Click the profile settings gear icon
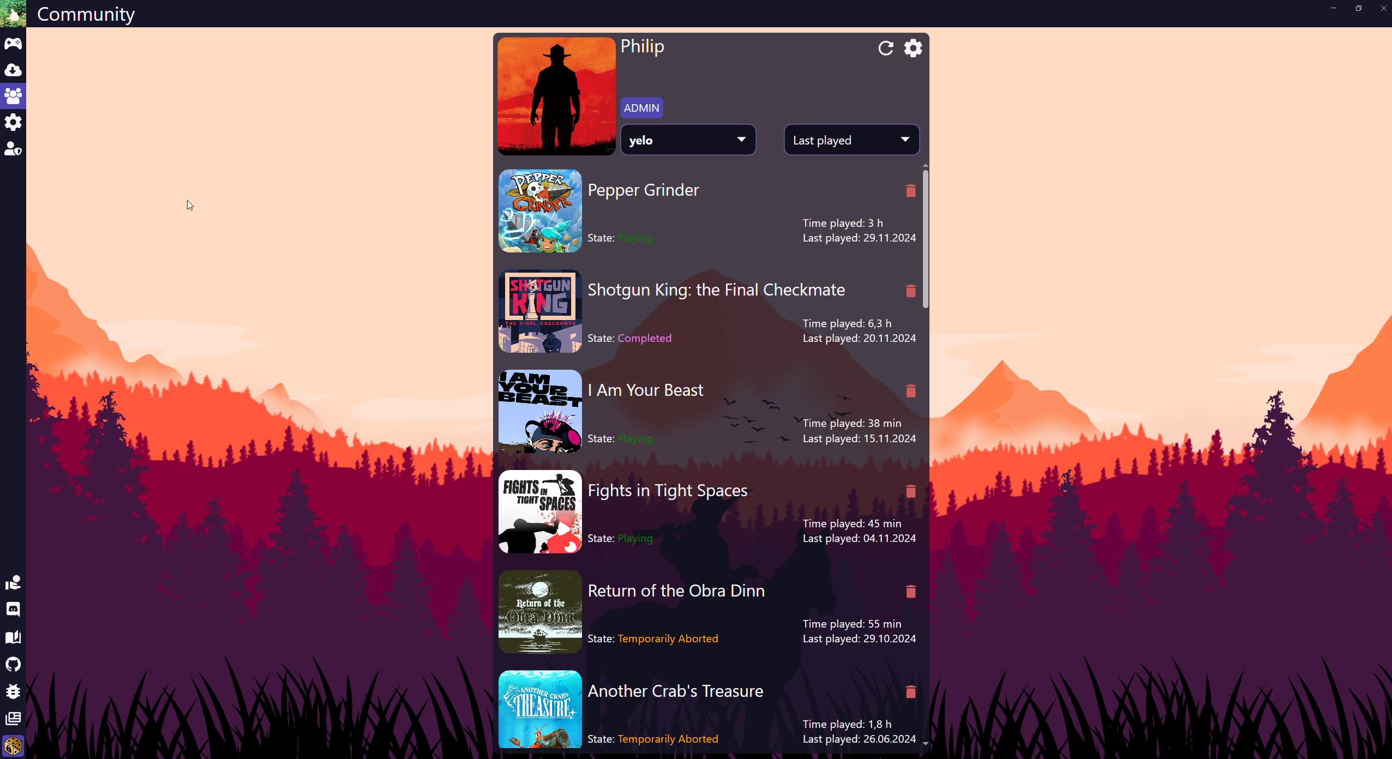 coord(913,47)
